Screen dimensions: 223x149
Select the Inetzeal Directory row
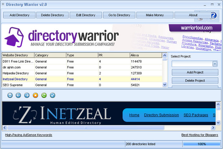[82, 79]
